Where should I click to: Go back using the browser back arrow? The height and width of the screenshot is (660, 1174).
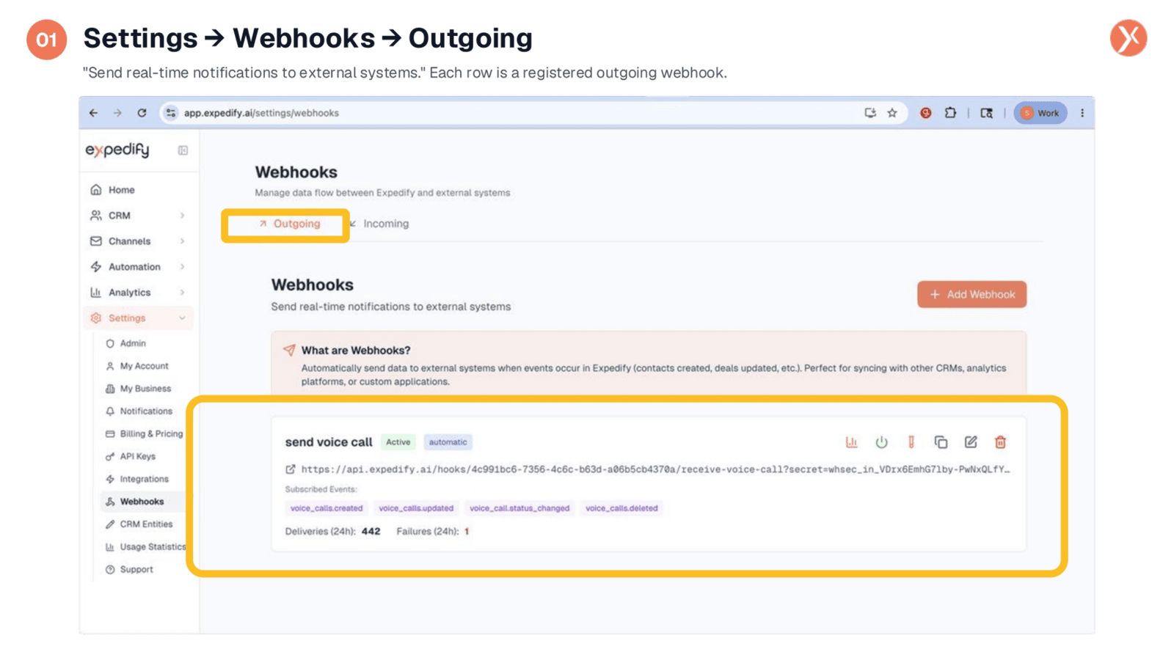point(93,113)
